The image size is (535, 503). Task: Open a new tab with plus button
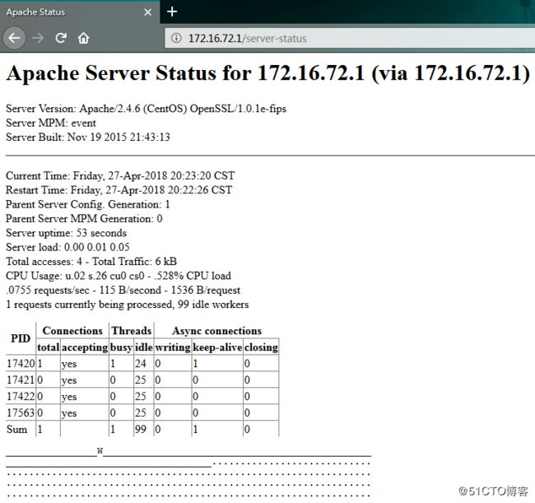(x=172, y=12)
